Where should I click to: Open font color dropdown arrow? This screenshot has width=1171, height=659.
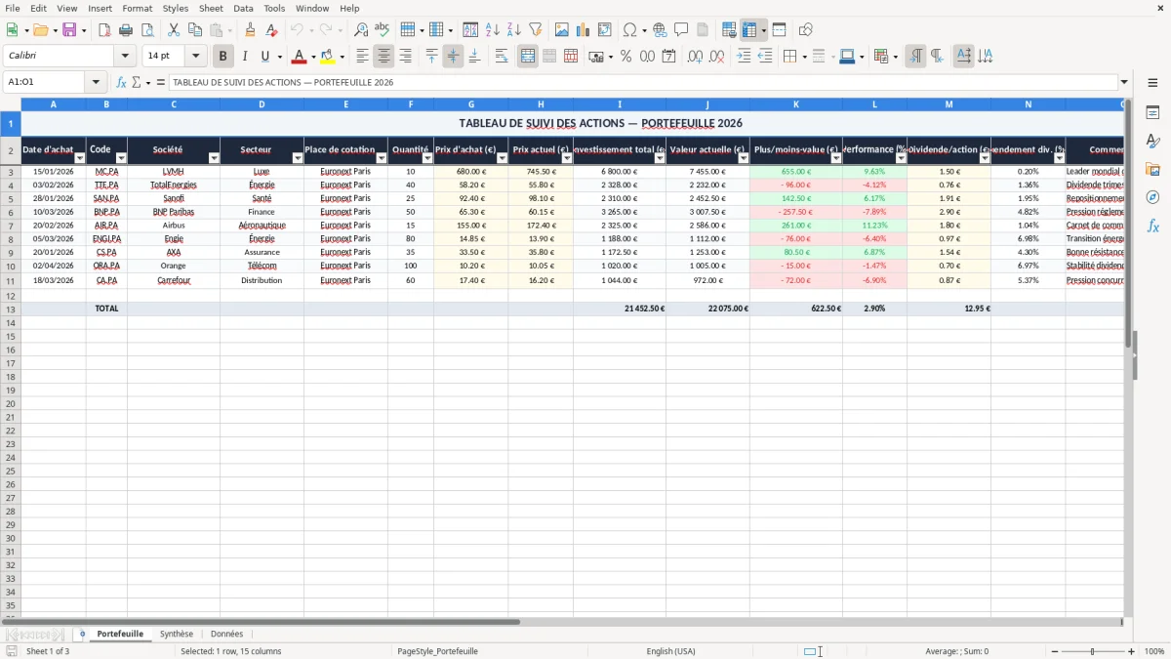[313, 57]
